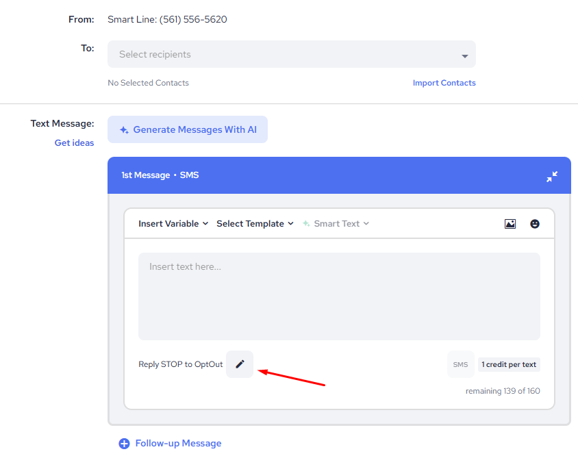Open the emoji picker smiley icon
This screenshot has width=578, height=469.
[x=535, y=224]
